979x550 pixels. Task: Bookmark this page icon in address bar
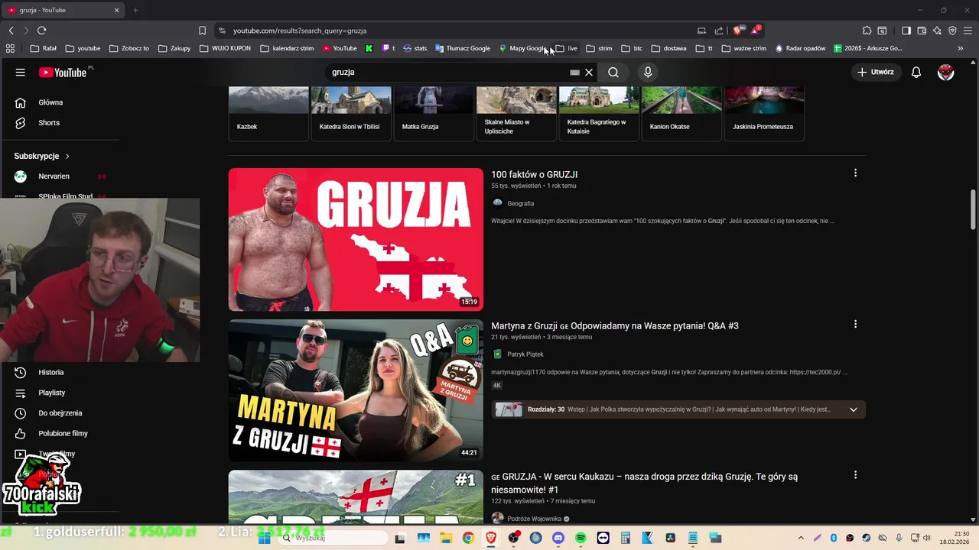pyautogui.click(x=202, y=31)
